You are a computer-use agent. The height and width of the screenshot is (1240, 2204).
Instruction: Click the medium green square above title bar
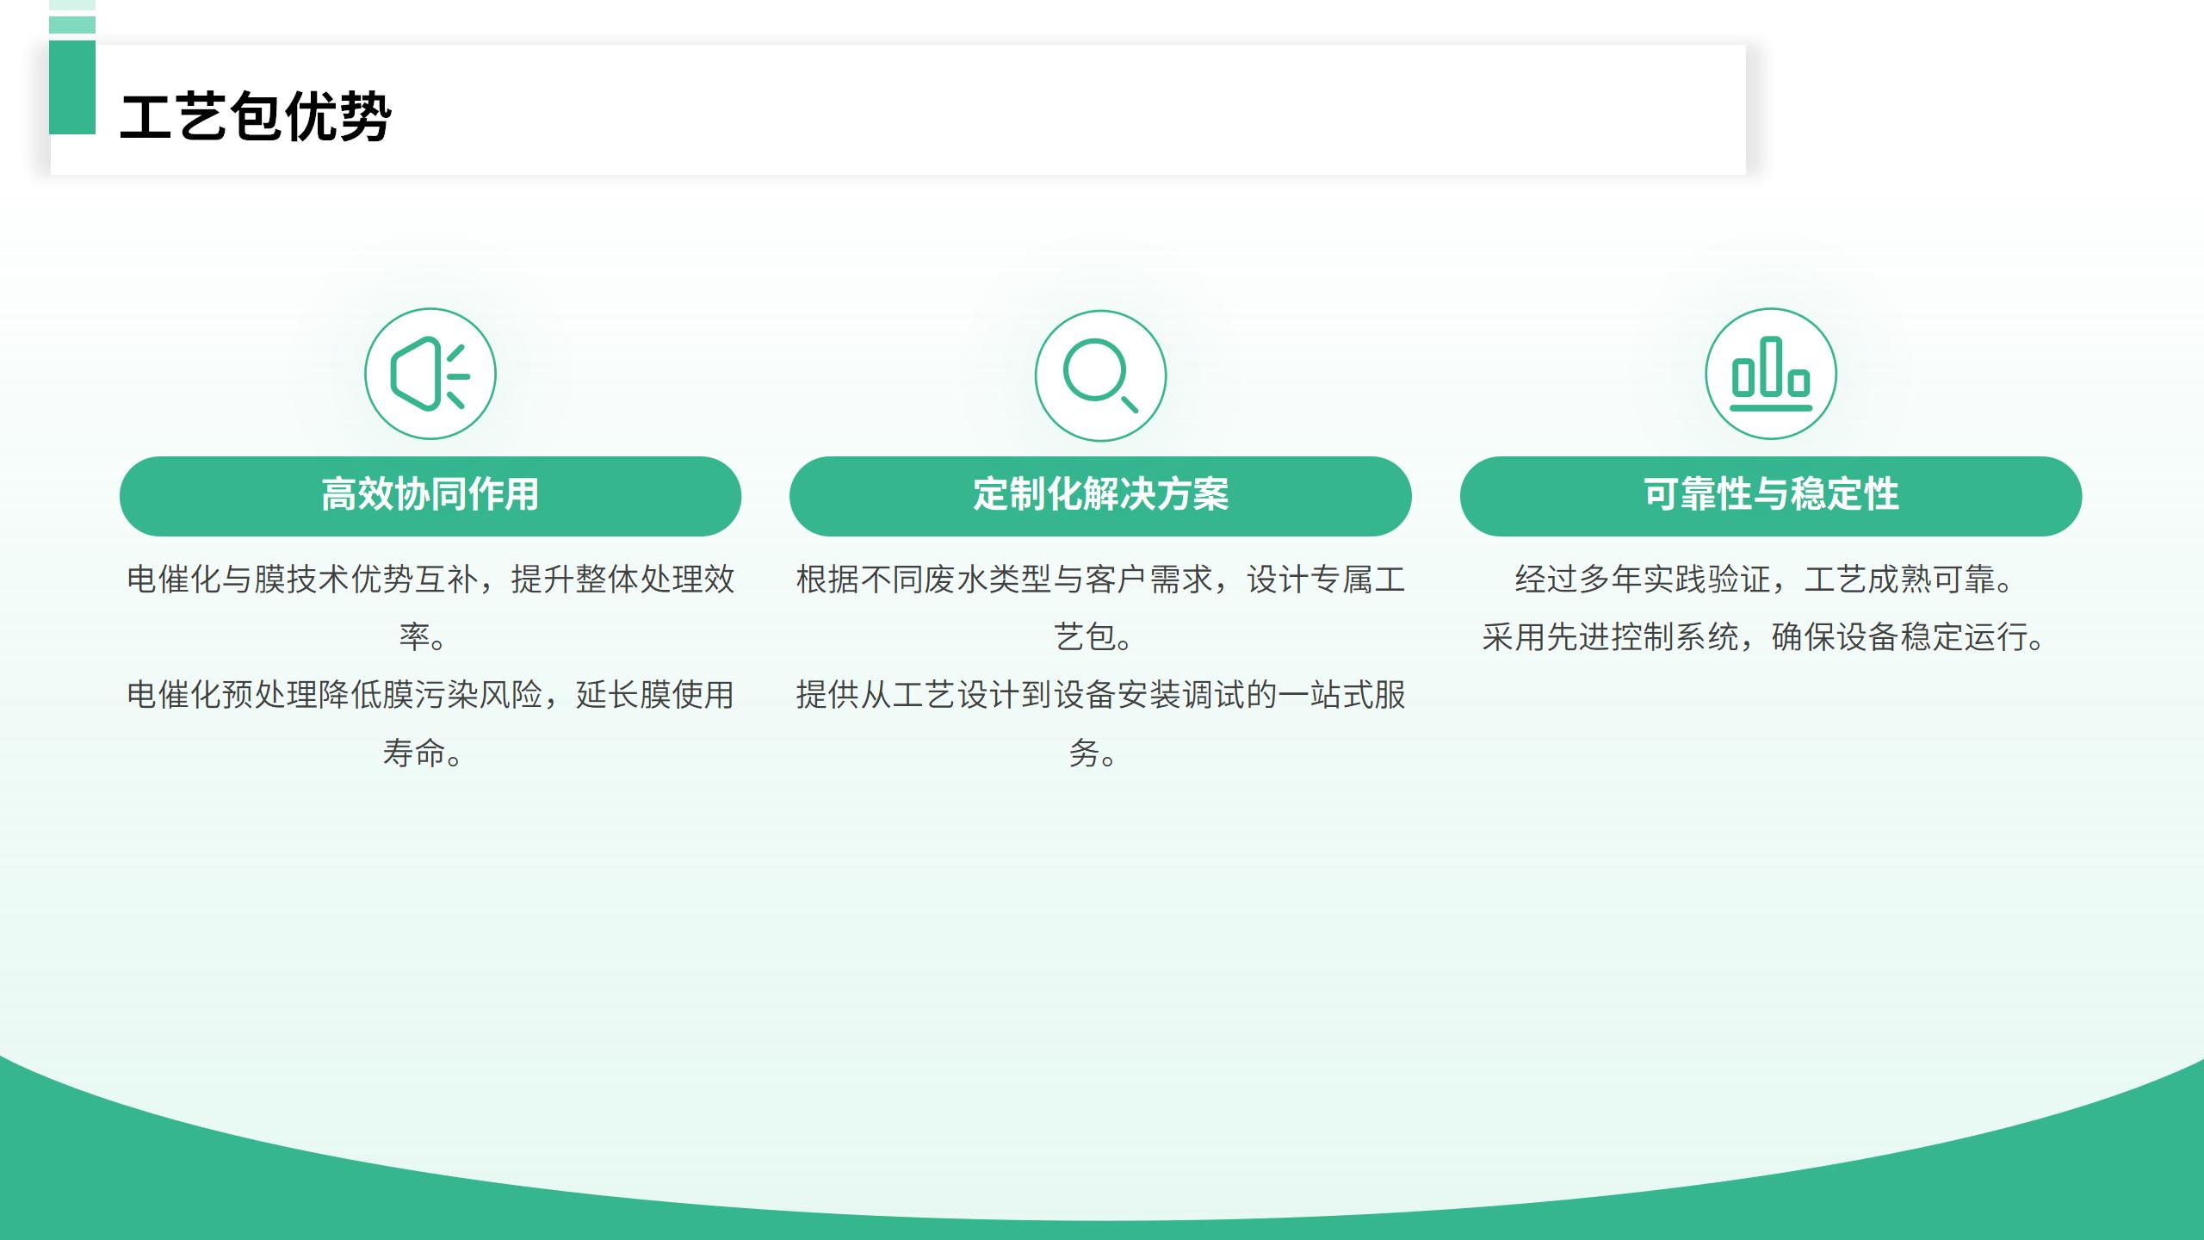tap(72, 25)
